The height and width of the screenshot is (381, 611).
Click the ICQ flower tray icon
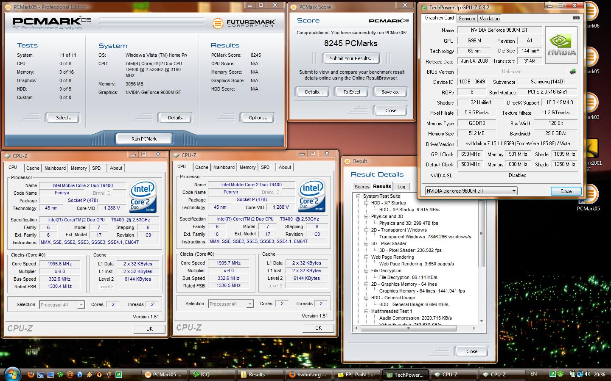(561, 374)
